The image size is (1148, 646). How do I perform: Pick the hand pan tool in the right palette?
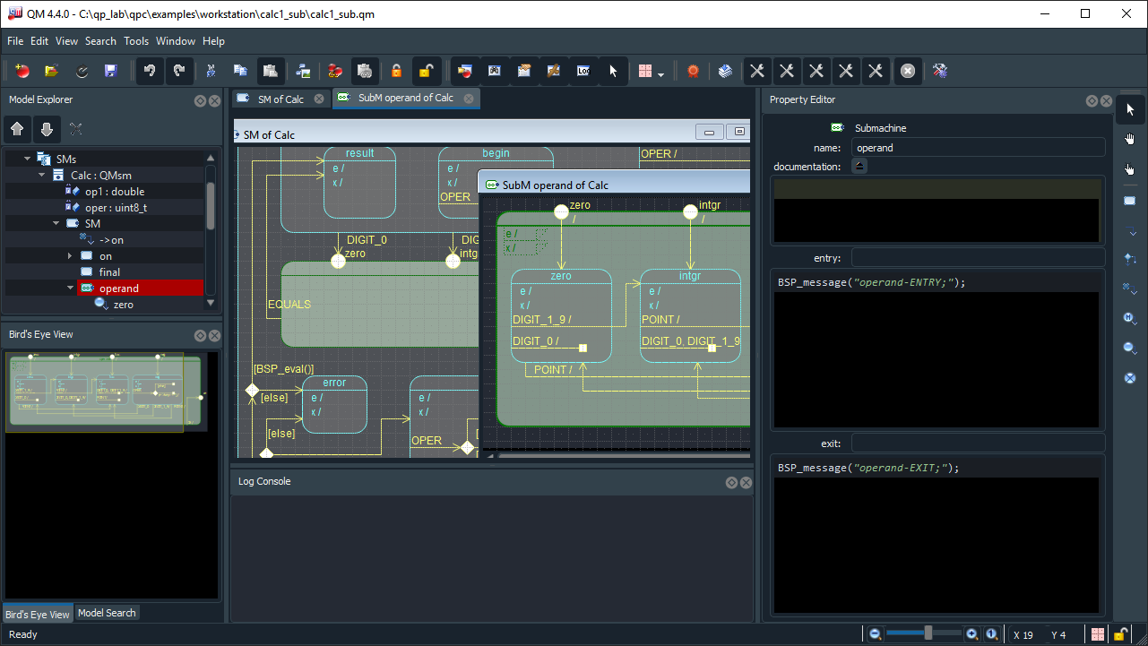[1129, 139]
